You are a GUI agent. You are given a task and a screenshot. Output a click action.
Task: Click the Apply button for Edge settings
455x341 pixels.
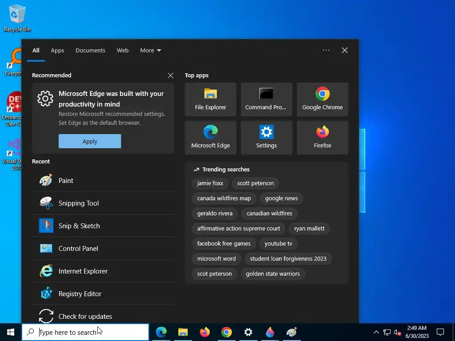[x=90, y=141]
